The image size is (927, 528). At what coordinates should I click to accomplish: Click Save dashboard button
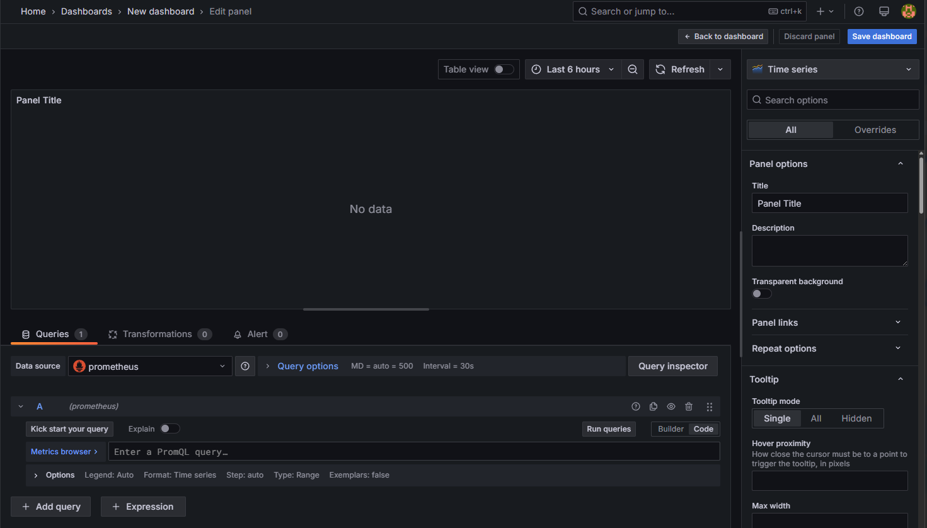882,37
